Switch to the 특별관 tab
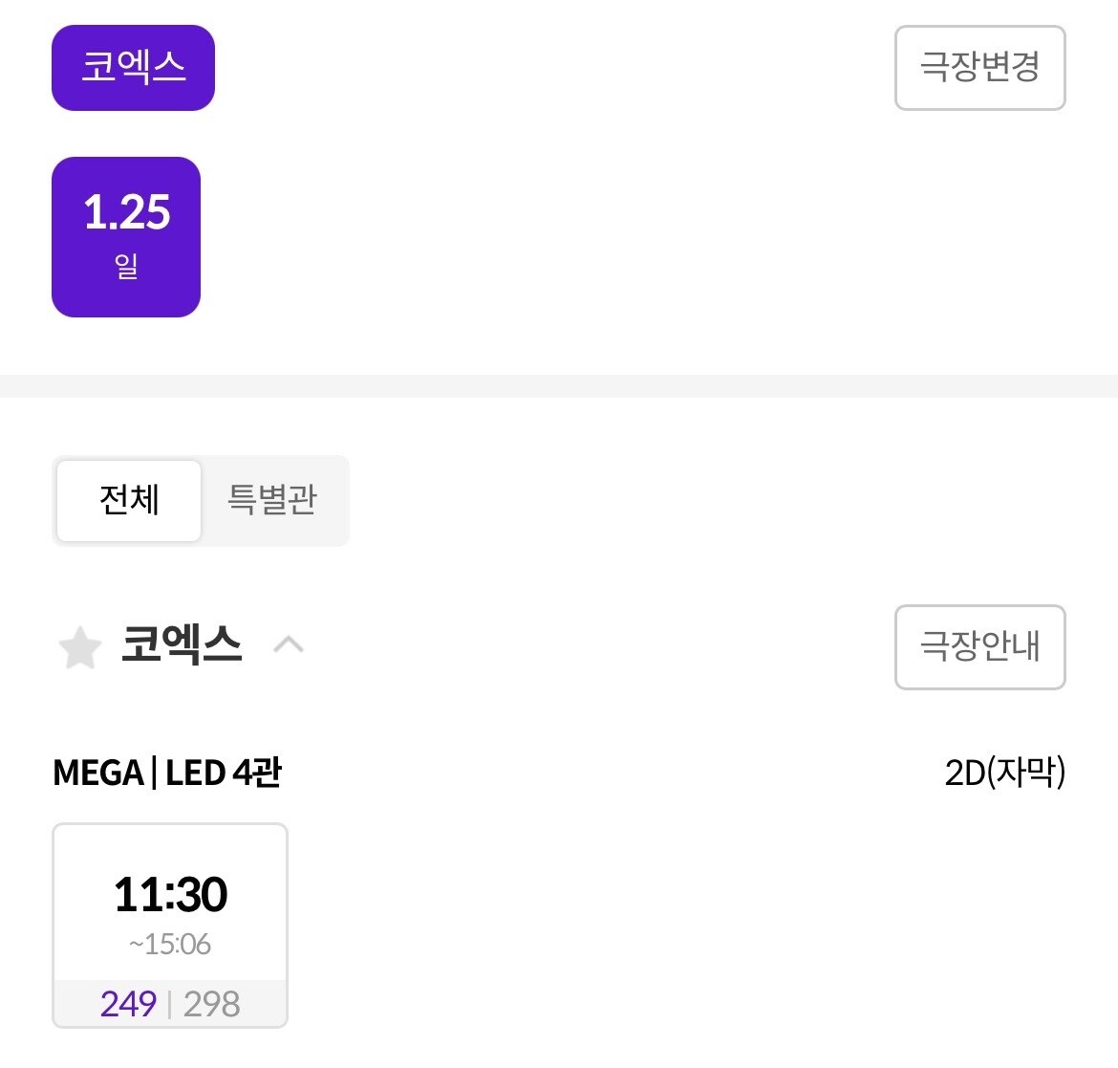1118x1068 pixels. [x=272, y=500]
